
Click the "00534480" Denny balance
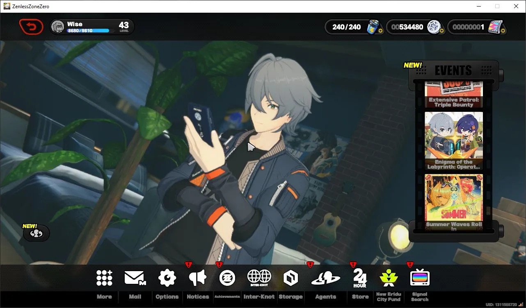click(407, 27)
